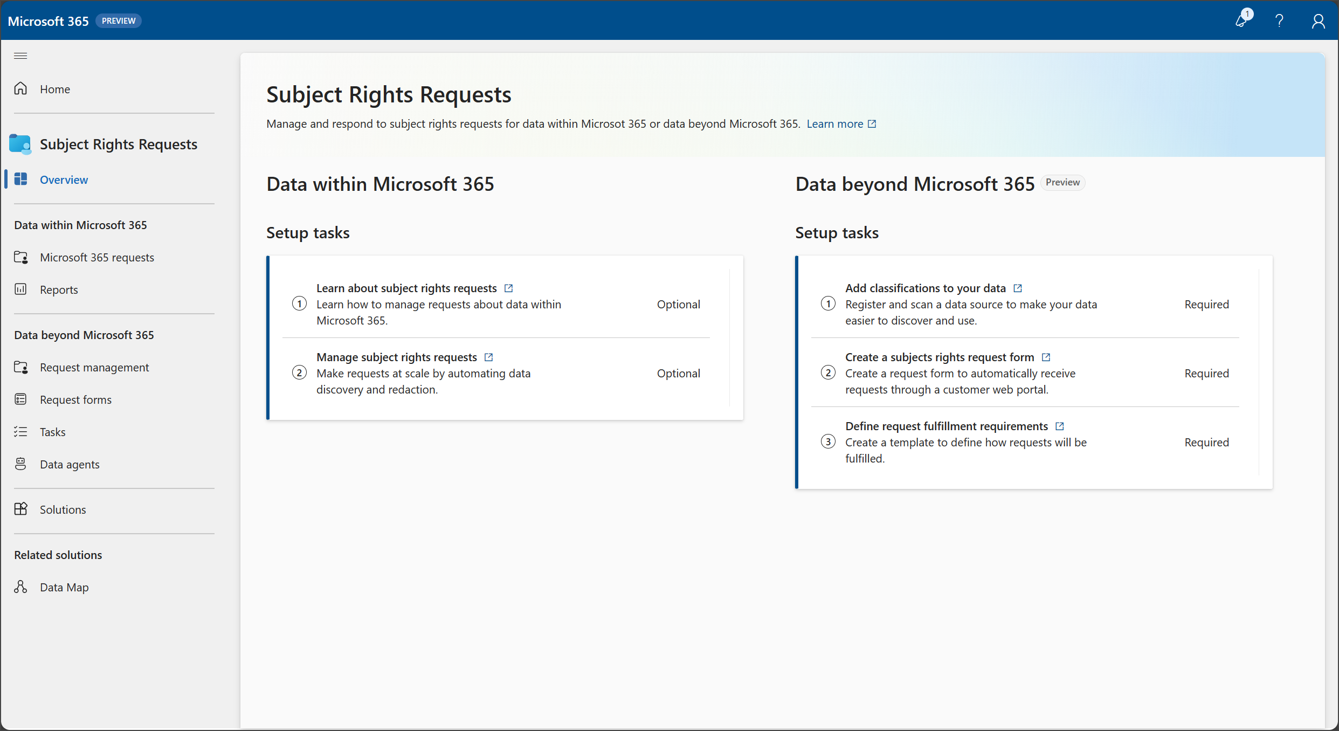Expand the hamburger menu toggle
The image size is (1339, 731).
tap(20, 56)
